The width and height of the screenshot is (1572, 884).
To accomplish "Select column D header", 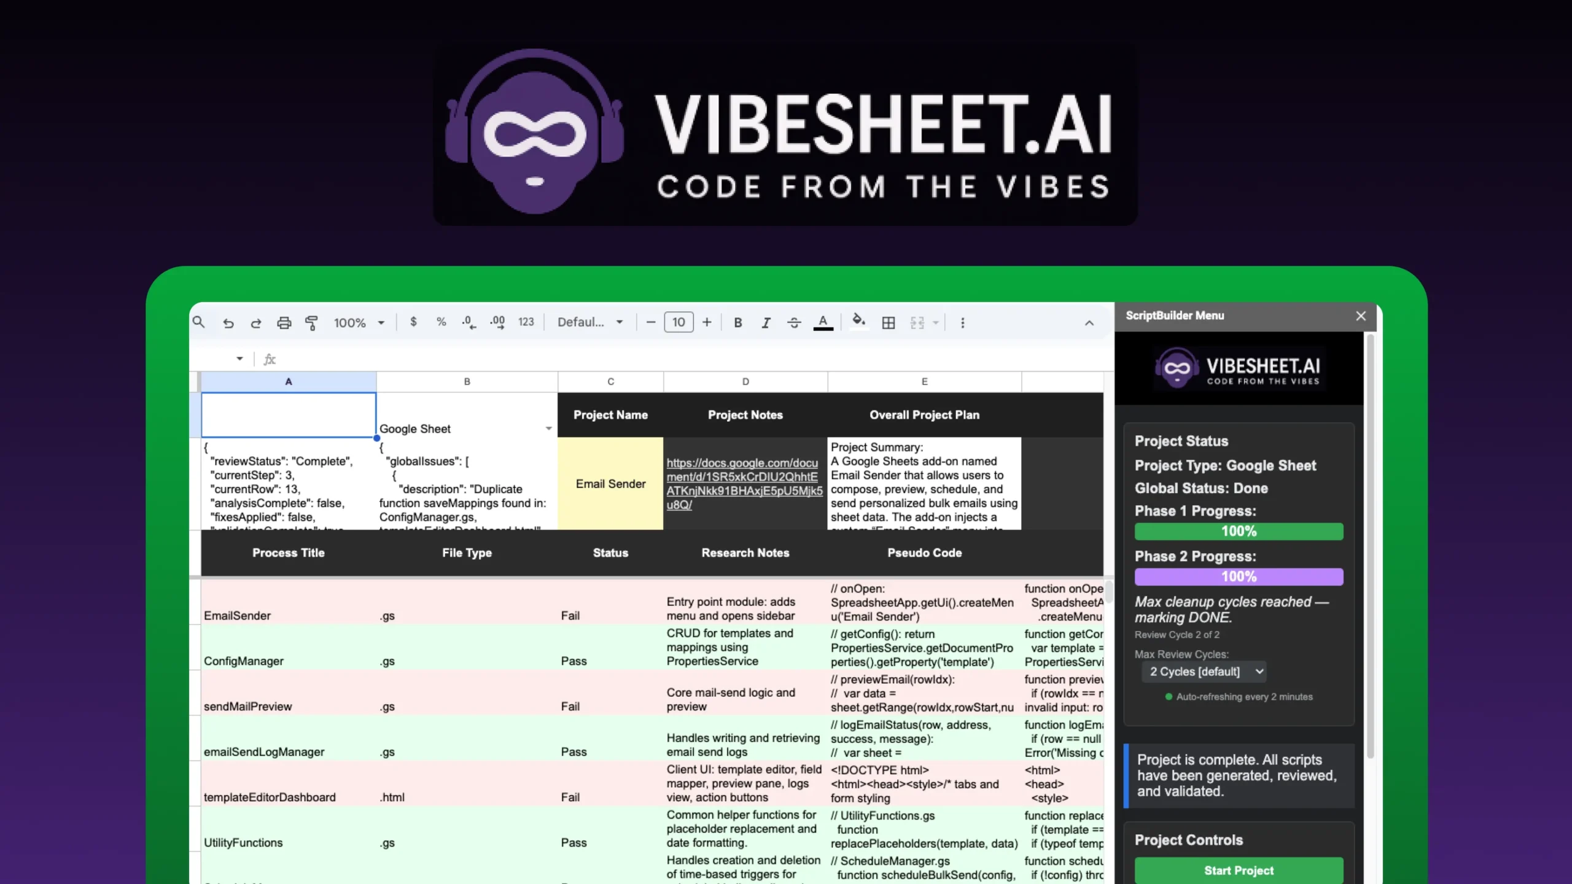I will [745, 382].
